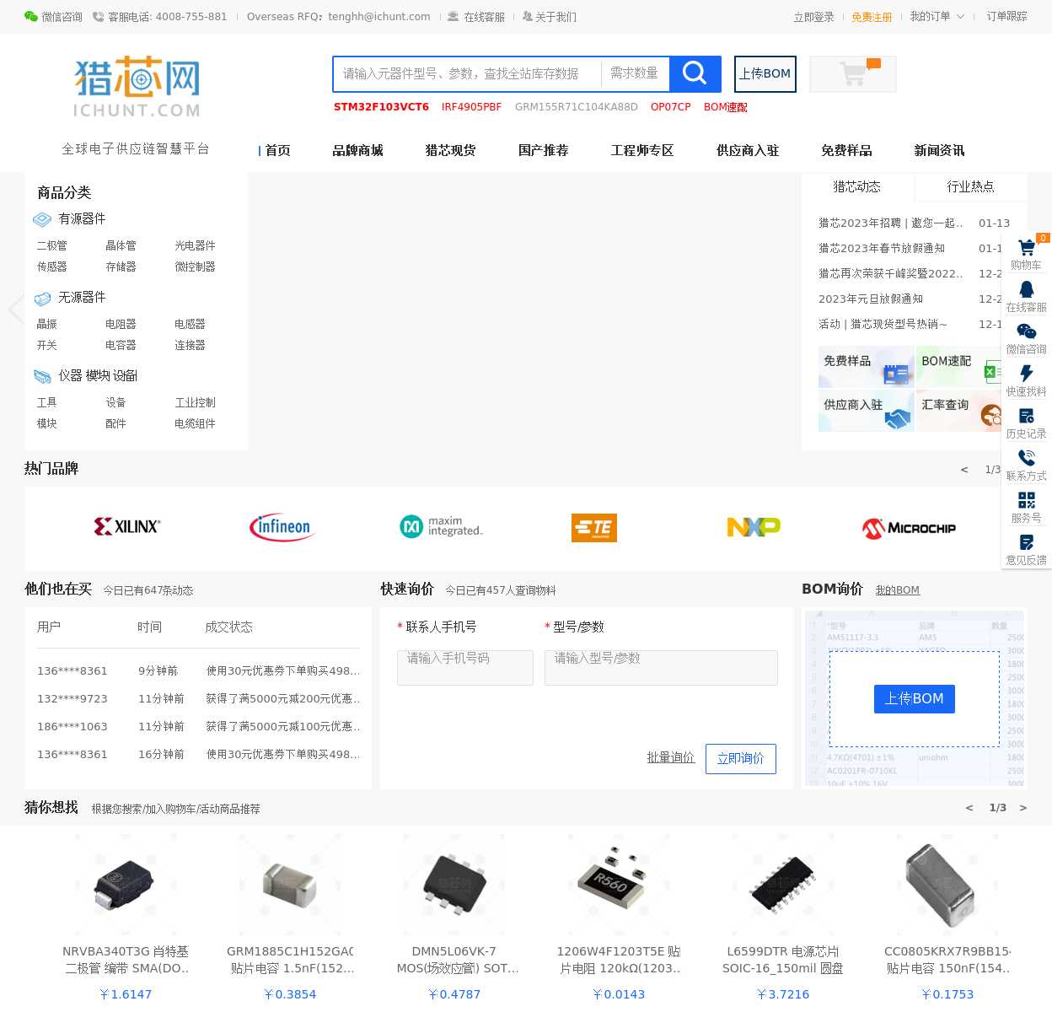Open sidebar 在线客服 icon
1052x1012 pixels.
pyautogui.click(x=1026, y=289)
